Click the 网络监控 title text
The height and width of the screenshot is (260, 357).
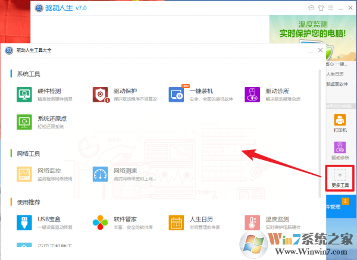pos(49,171)
